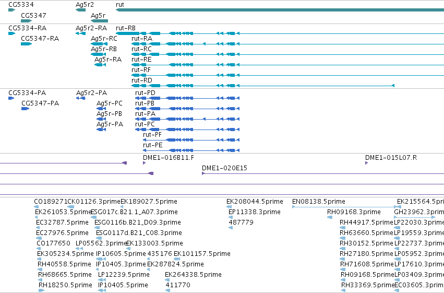Pick the Ag5r-PB protein label
This screenshot has width=444, height=293.
109,114
